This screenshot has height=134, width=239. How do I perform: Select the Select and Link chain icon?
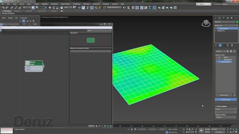pos(12,7)
